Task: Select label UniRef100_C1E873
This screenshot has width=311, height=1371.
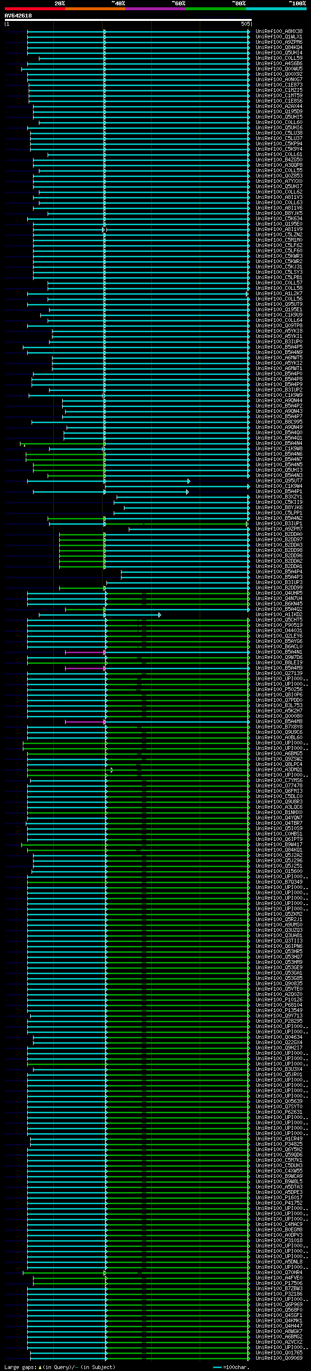Action: (x=279, y=85)
